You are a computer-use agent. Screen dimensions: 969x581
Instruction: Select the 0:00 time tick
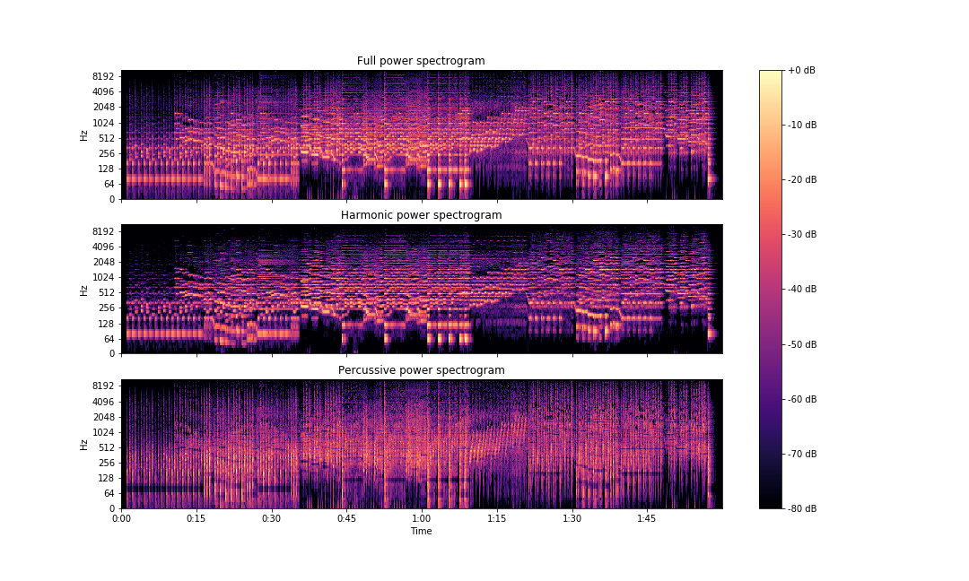click(x=122, y=517)
